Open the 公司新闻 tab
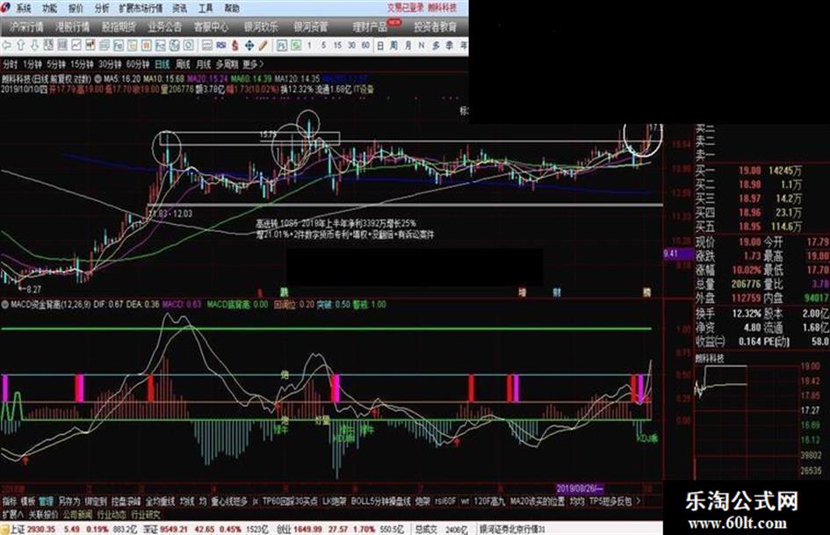This screenshot has width=830, height=535. pos(77,514)
